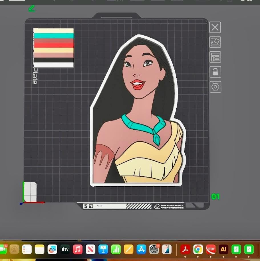Screen dimensions: 260x261
Task: Open the red PDF app in the Dock
Action: coord(211,249)
